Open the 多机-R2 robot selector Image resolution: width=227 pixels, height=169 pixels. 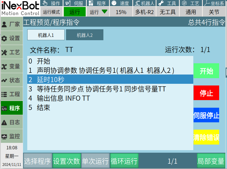pyautogui.click(x=144, y=12)
